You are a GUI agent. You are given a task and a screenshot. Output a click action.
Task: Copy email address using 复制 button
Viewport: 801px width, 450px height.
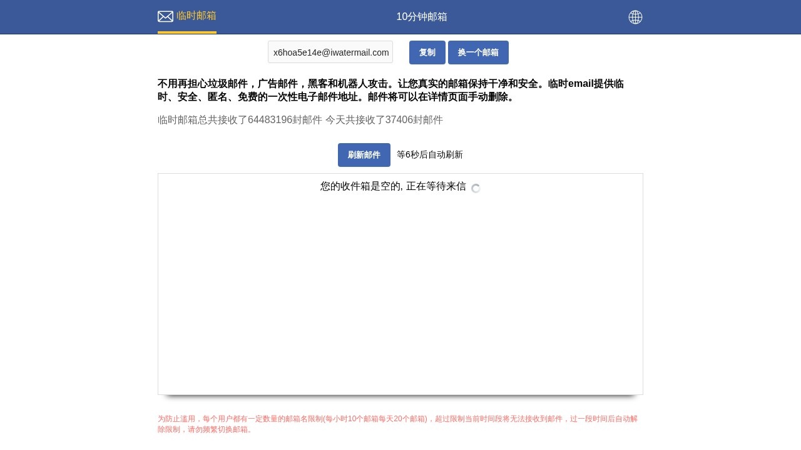pos(427,52)
